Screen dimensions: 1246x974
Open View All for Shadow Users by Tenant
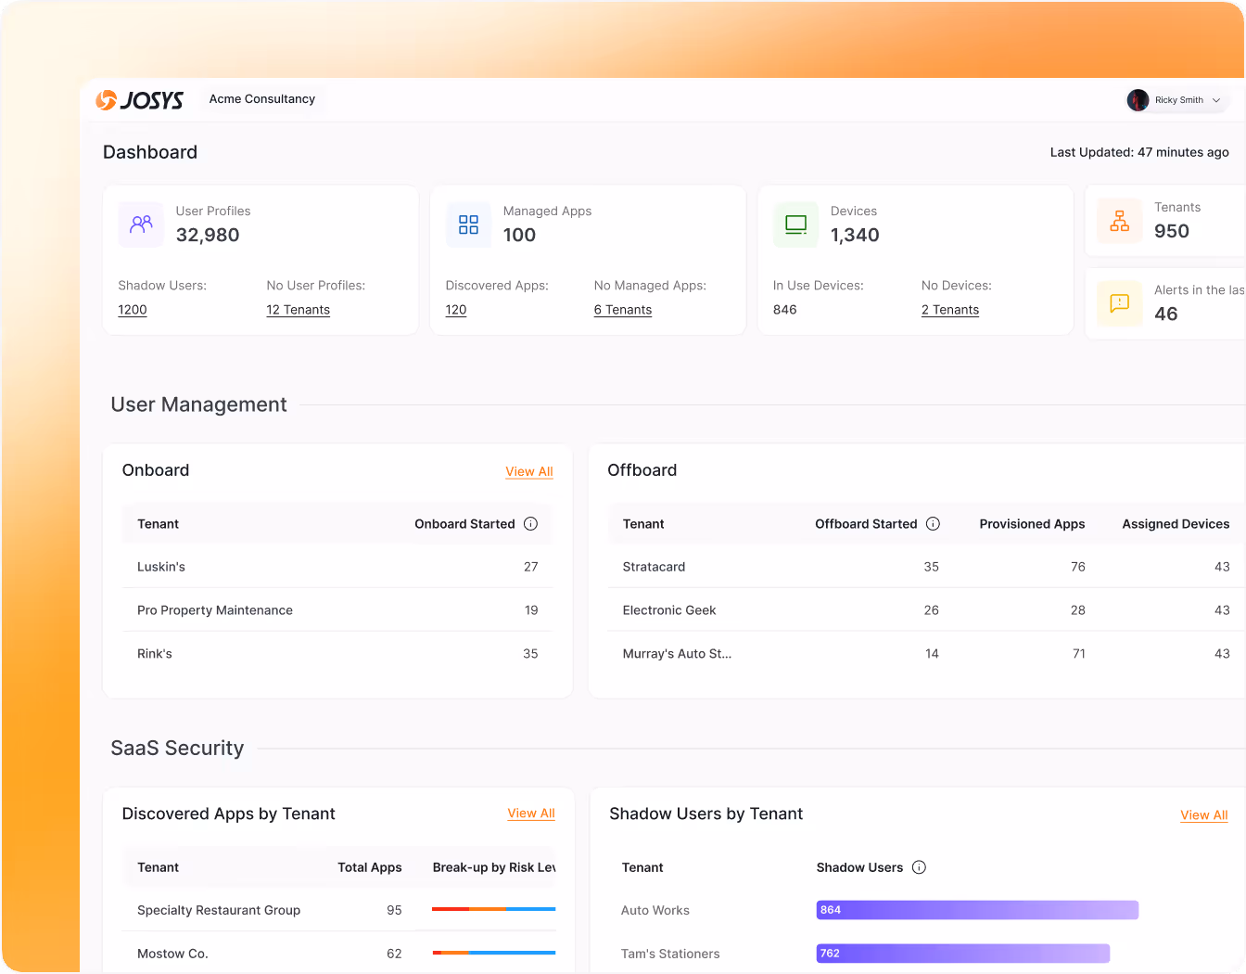click(1203, 815)
